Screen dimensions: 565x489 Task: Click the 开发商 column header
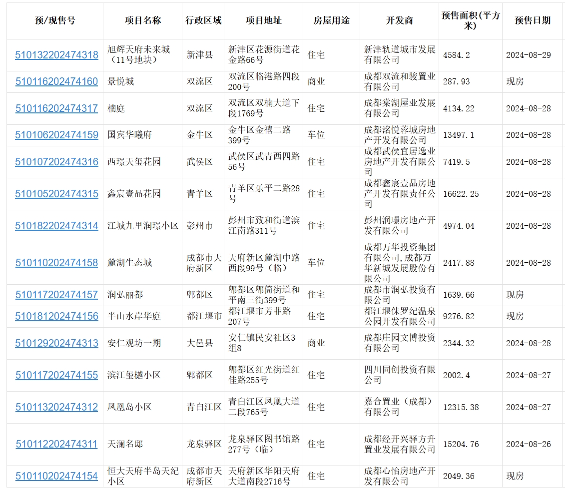pyautogui.click(x=399, y=20)
